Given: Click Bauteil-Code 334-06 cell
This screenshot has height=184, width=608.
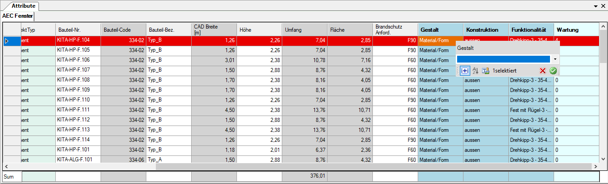Looking at the screenshot, I should (x=123, y=159).
